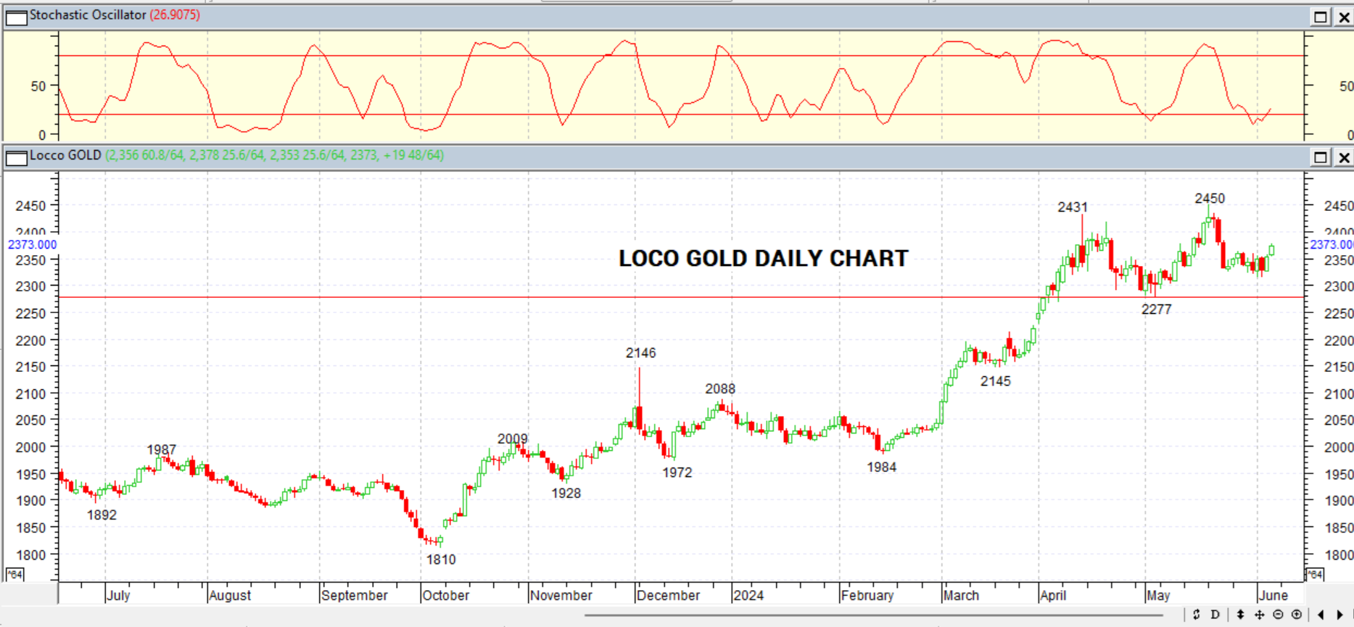Click the 1987 high price label
This screenshot has width=1354, height=627.
(161, 450)
